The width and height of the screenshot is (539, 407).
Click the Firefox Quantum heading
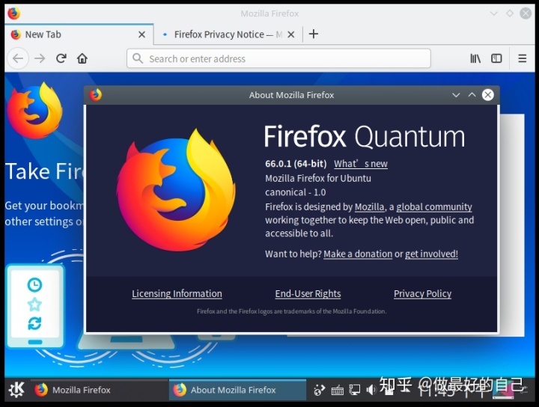(x=365, y=137)
